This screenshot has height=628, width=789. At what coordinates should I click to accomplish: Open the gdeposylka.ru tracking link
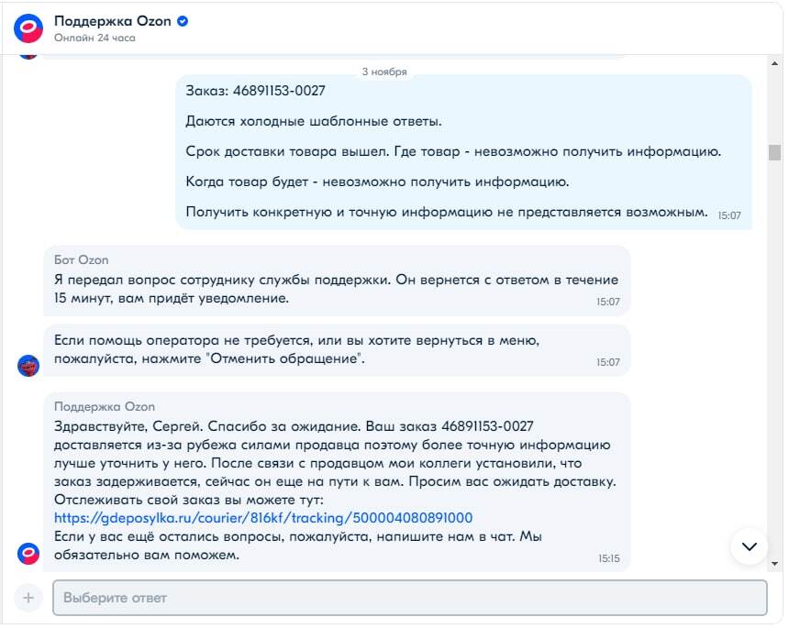tap(263, 518)
